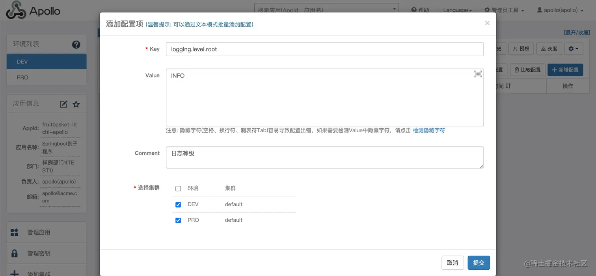Expand the apollo(apollo) user menu

click(560, 10)
